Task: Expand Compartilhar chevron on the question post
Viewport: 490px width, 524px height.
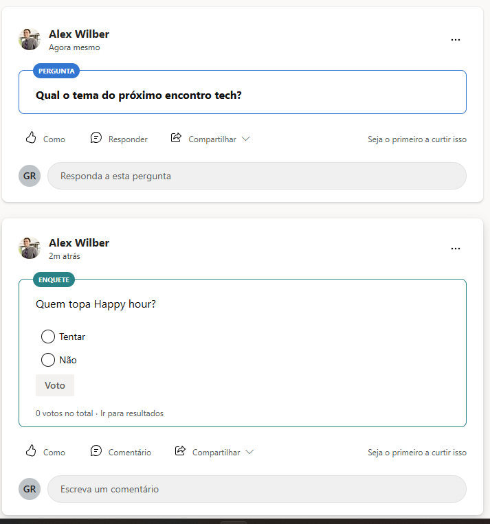Action: [x=246, y=139]
